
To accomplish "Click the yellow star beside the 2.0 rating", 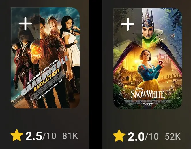I will pos(119,136).
